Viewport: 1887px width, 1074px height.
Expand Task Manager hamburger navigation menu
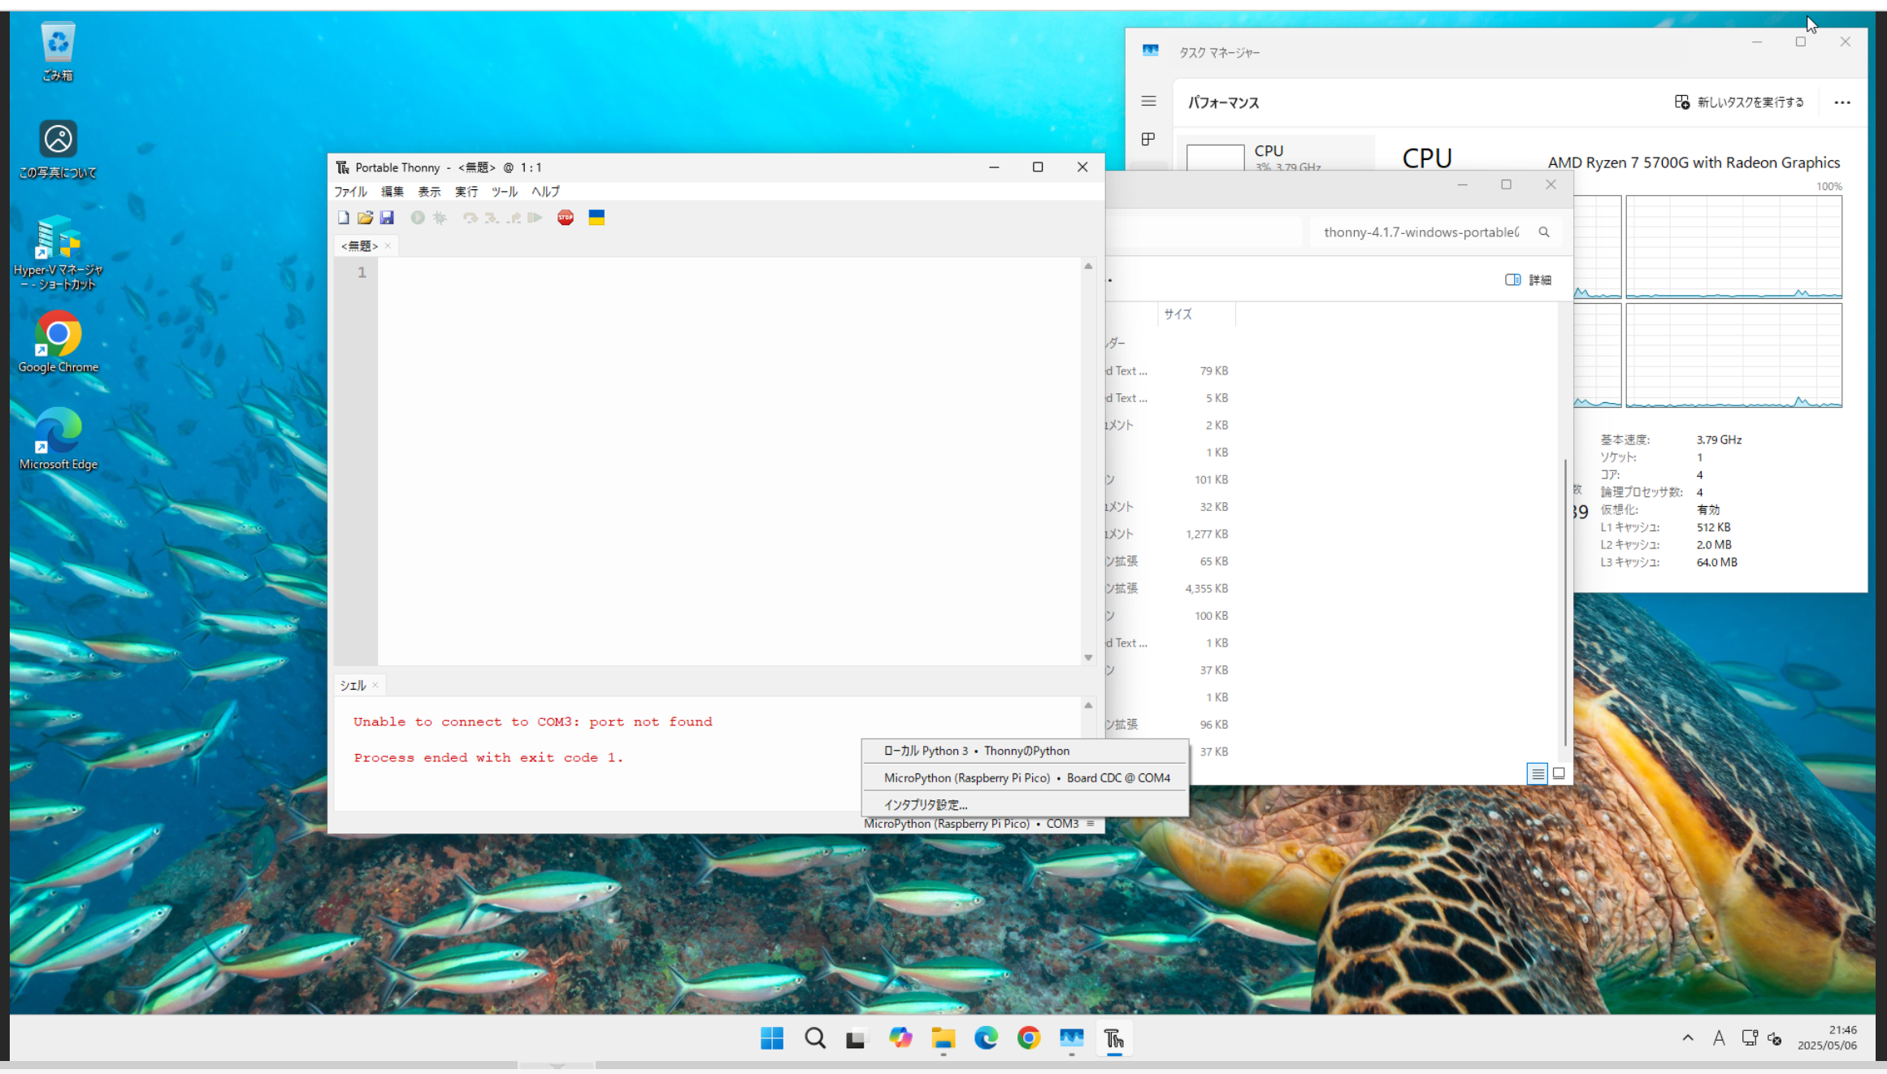[1148, 102]
